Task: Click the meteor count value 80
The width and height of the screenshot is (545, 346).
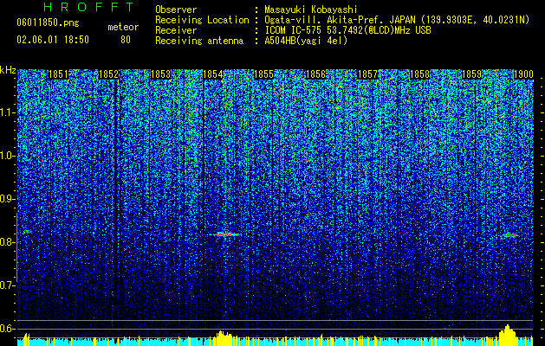Action: (126, 40)
